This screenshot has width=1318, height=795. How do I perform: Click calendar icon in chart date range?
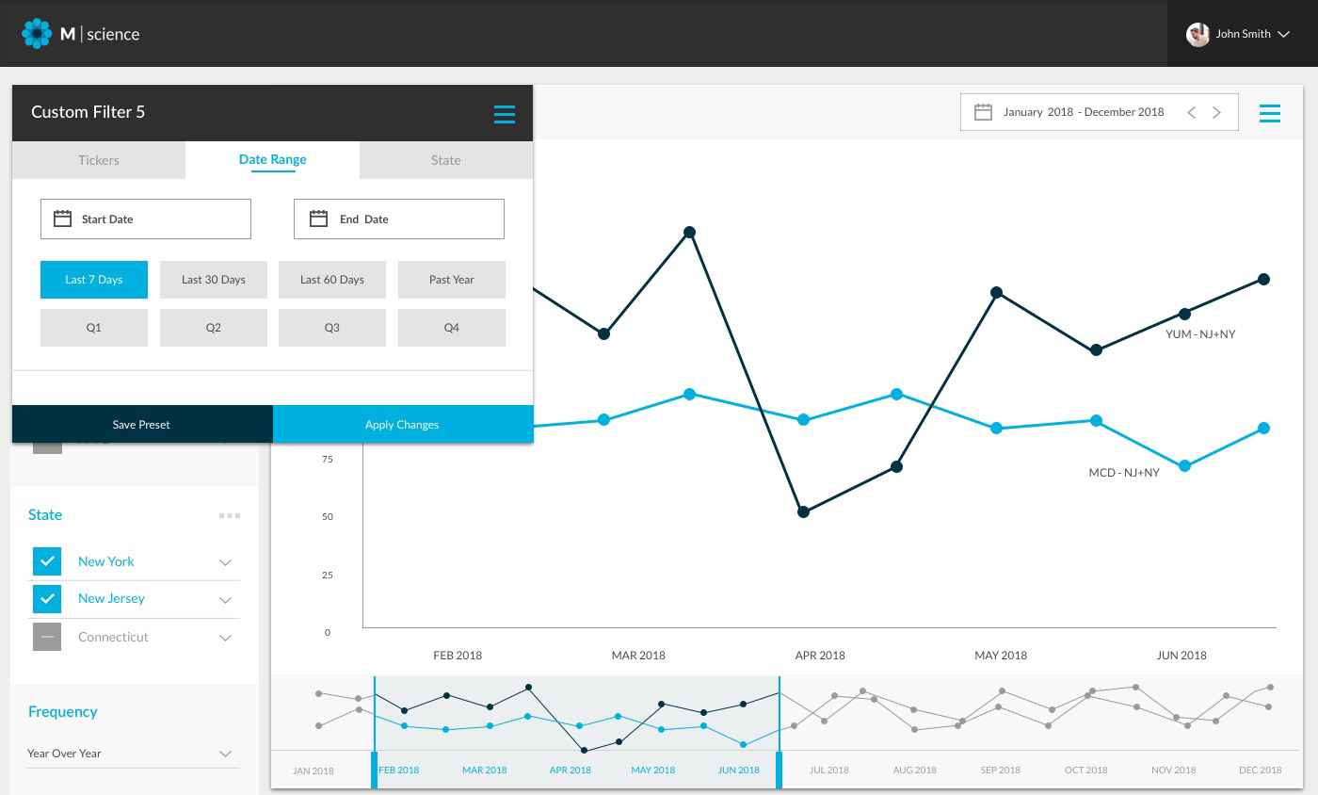[x=983, y=112]
